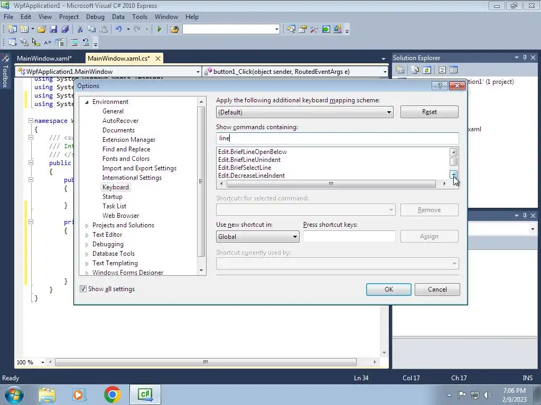Select Edit.BriefSelectLine in the command list
The width and height of the screenshot is (541, 405).
(245, 168)
